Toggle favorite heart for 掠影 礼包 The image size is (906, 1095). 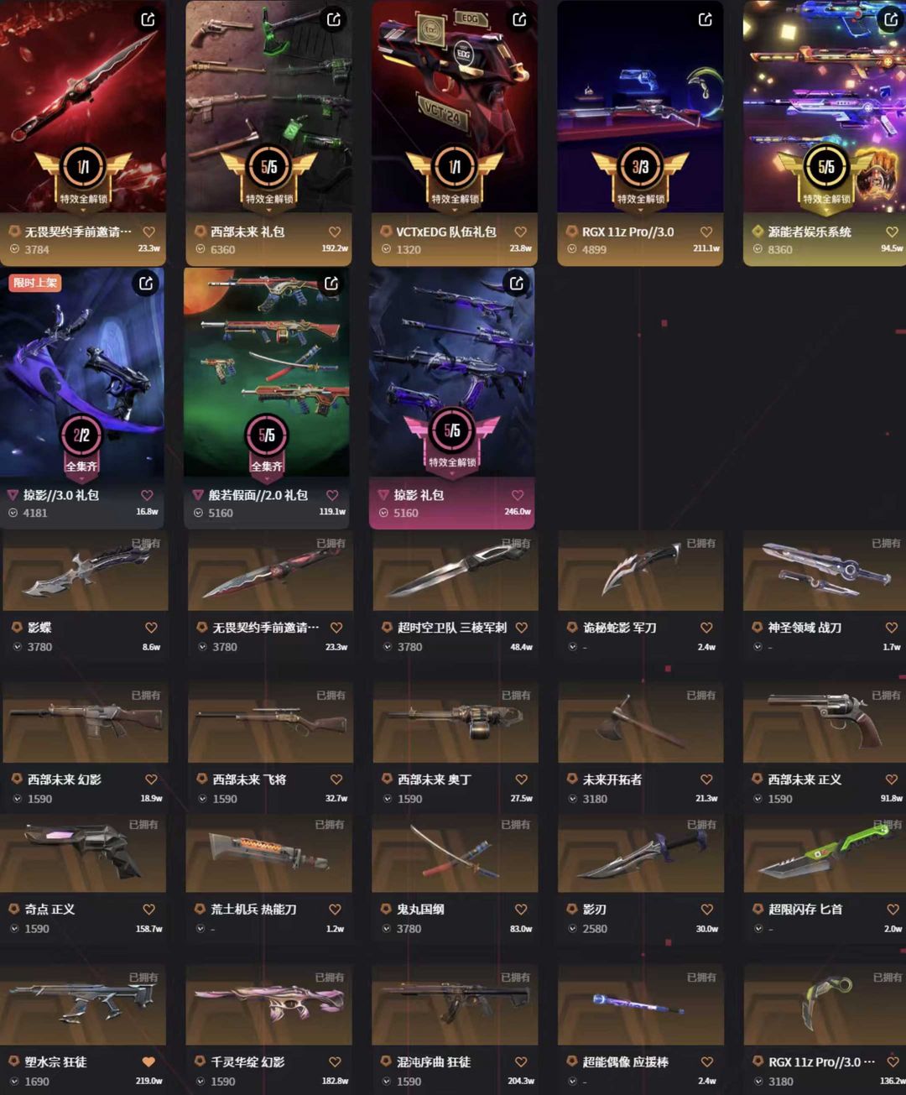pyautogui.click(x=518, y=495)
